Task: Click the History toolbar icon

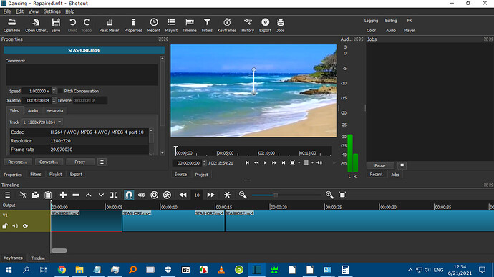Action: click(248, 25)
